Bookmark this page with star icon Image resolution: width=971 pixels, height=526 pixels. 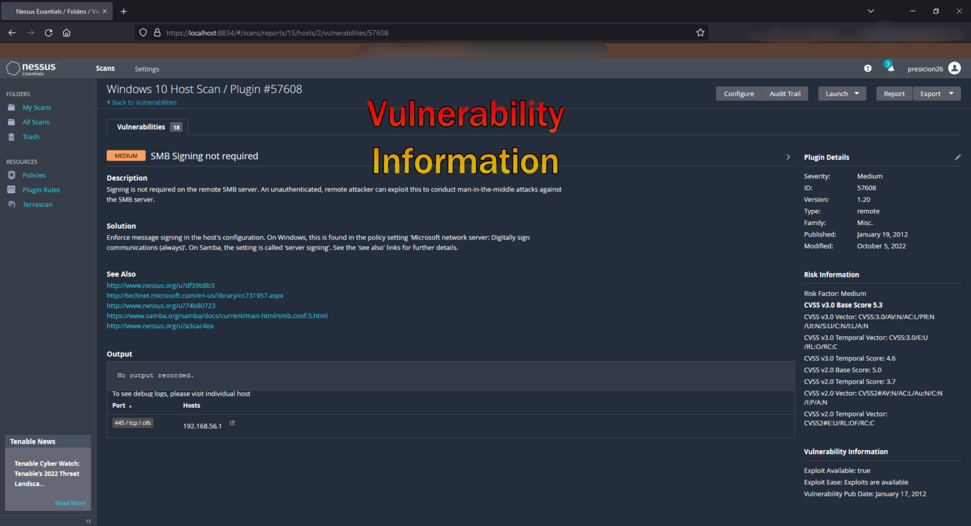(700, 33)
